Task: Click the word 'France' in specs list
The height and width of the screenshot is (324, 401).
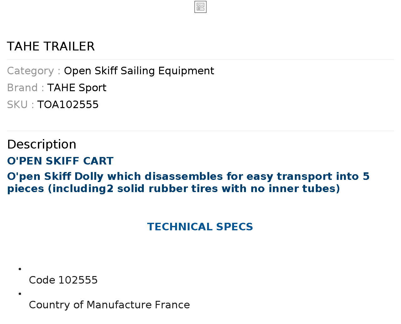Action: [x=172, y=305]
